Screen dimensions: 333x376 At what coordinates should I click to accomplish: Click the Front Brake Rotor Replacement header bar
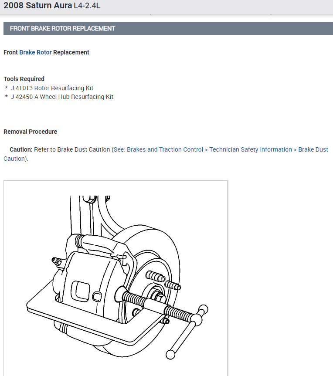click(x=168, y=28)
